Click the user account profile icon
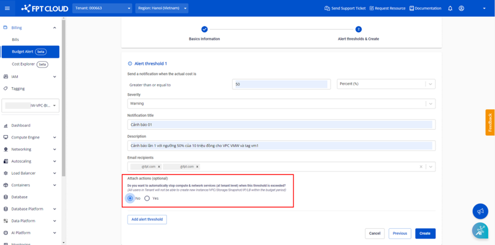The height and width of the screenshot is (245, 495). pos(461,8)
